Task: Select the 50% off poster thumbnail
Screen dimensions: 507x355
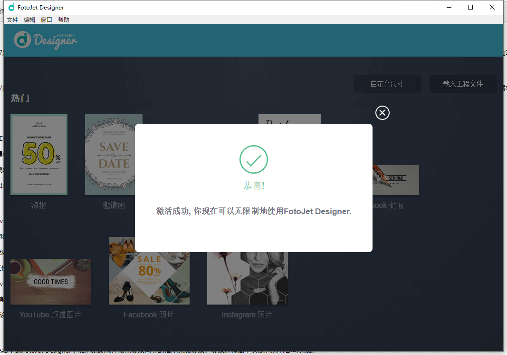Action: (39, 155)
